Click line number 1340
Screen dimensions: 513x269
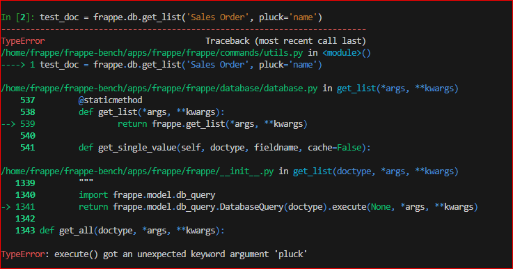25,195
